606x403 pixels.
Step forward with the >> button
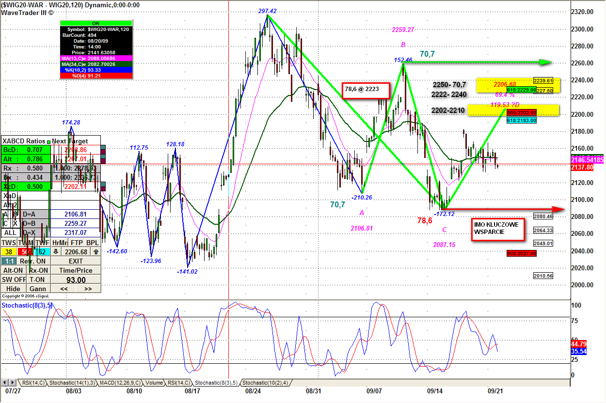(x=88, y=289)
